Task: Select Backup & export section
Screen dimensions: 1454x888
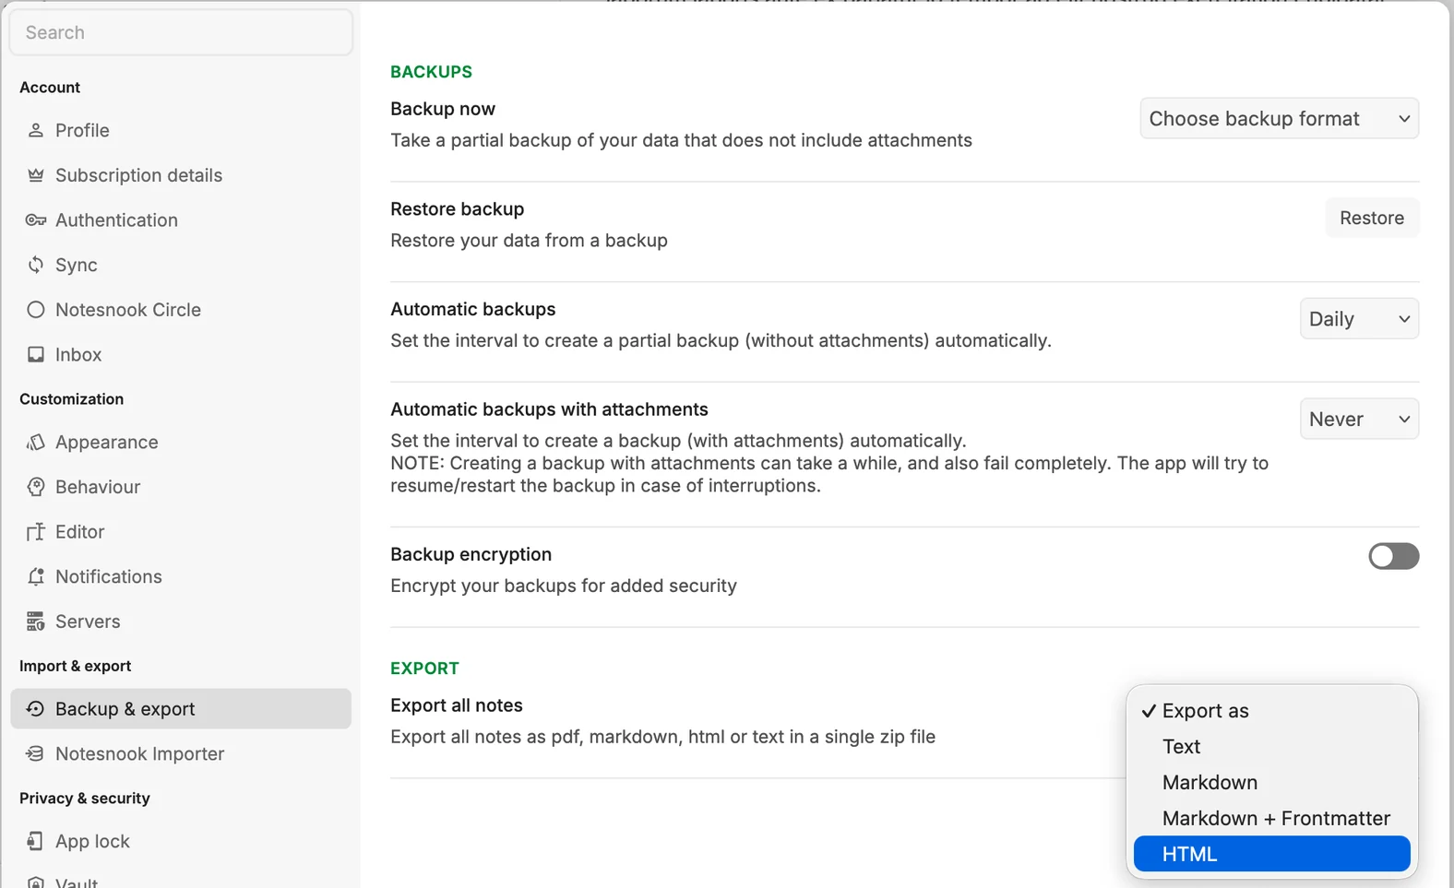Action: pos(181,709)
